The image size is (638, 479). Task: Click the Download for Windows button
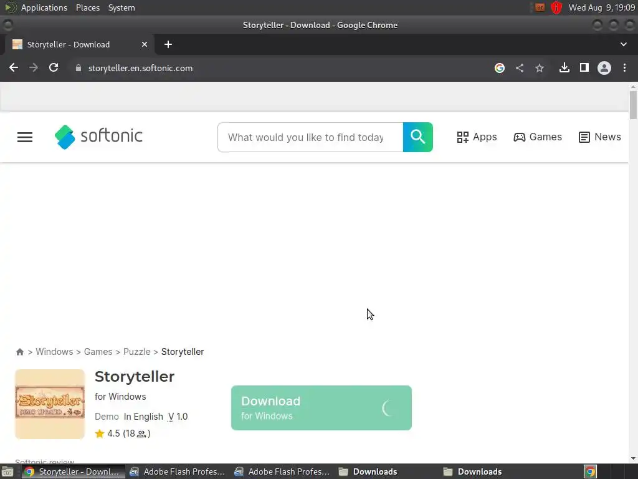pos(321,408)
